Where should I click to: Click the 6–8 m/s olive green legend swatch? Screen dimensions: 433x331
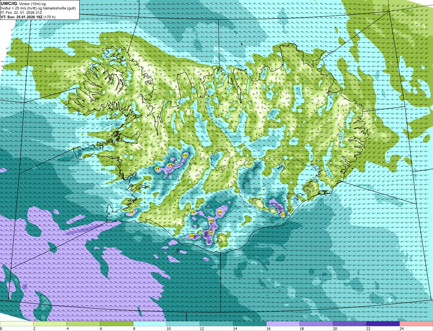[x=117, y=324]
